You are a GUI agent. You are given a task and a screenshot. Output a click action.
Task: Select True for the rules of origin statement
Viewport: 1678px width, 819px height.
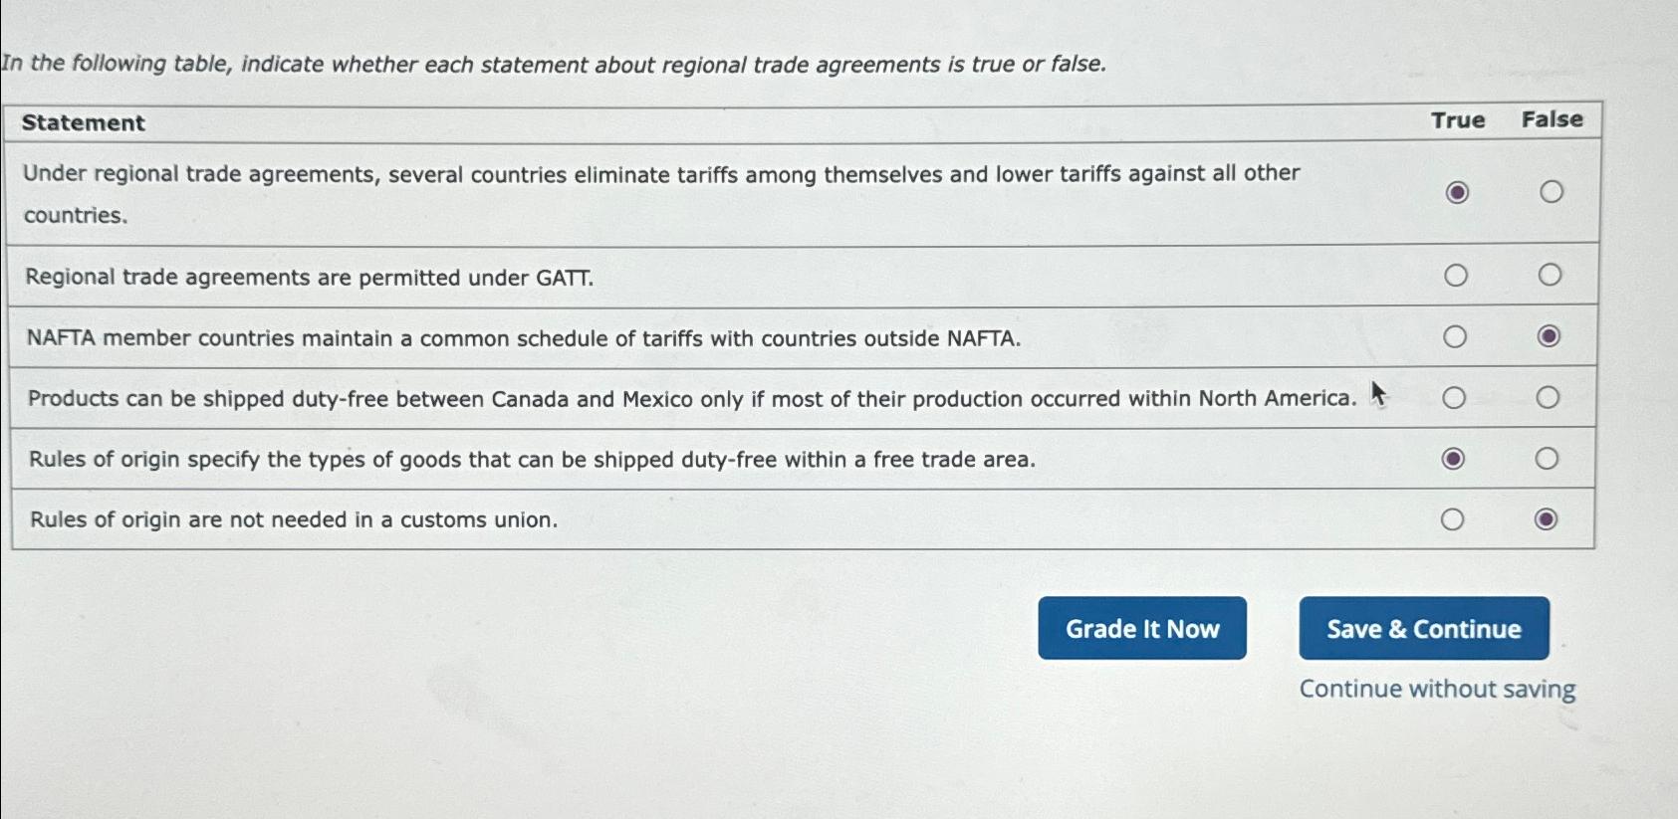(x=1455, y=459)
